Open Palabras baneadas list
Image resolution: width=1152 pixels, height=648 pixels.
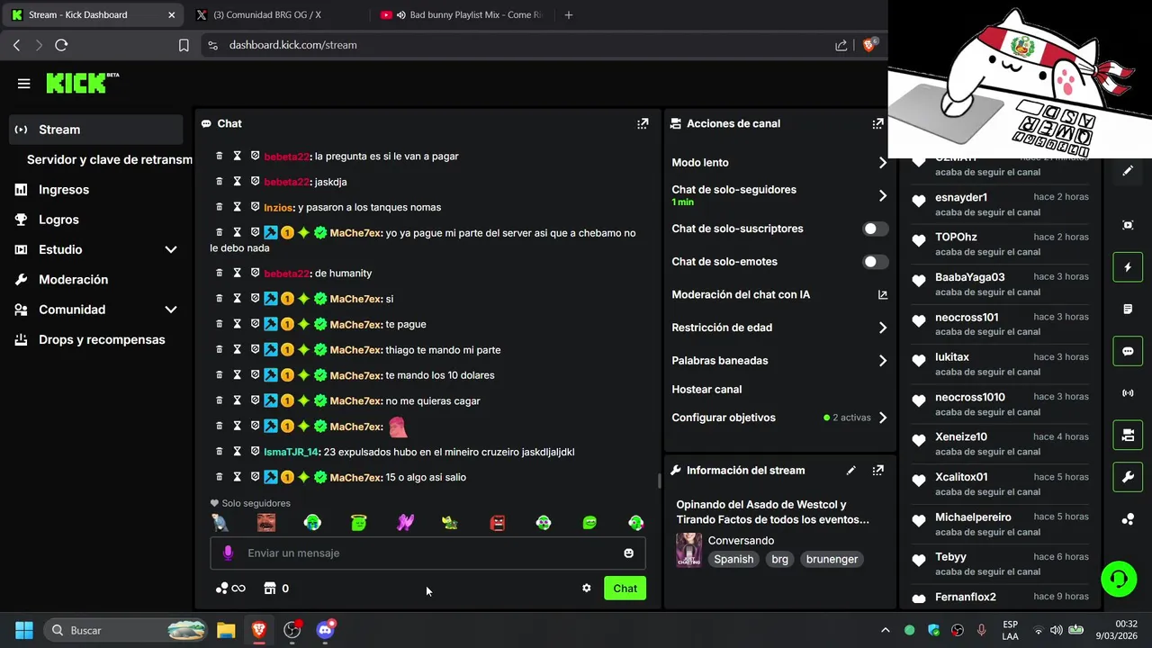pyautogui.click(x=779, y=361)
